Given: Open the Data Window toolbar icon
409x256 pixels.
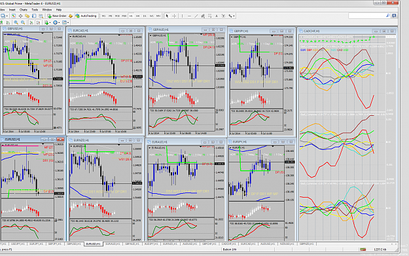Looking at the screenshot, I should pos(20,16).
